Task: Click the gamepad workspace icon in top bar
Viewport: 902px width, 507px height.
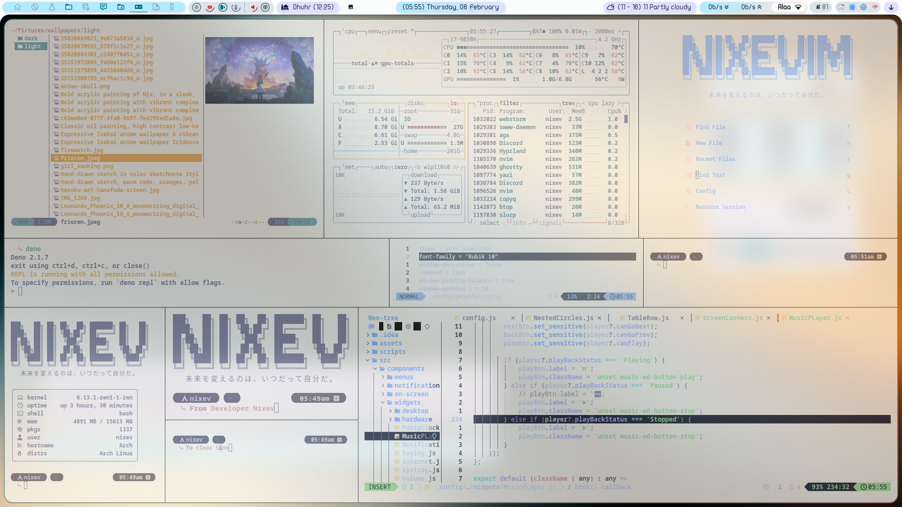Action: [x=139, y=7]
